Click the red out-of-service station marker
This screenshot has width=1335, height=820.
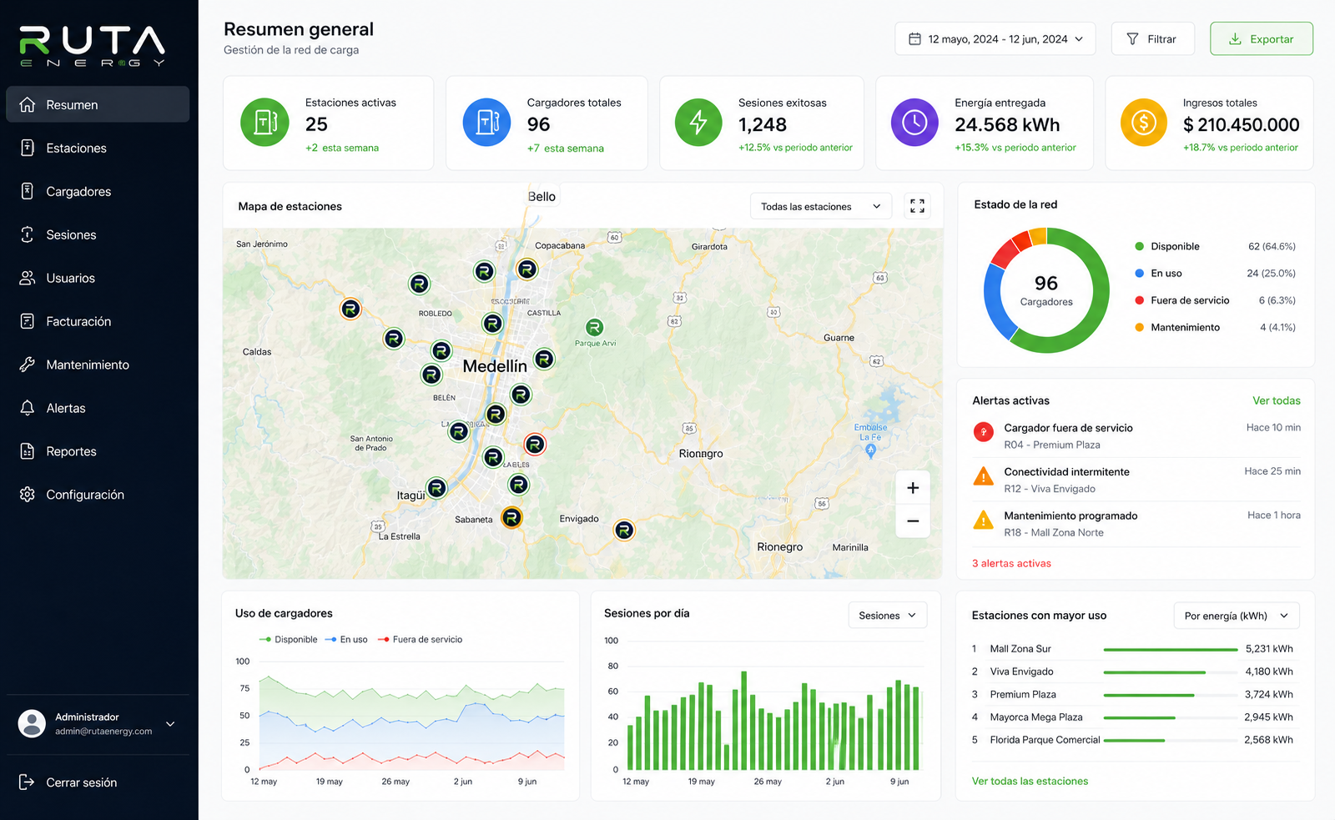tap(535, 445)
